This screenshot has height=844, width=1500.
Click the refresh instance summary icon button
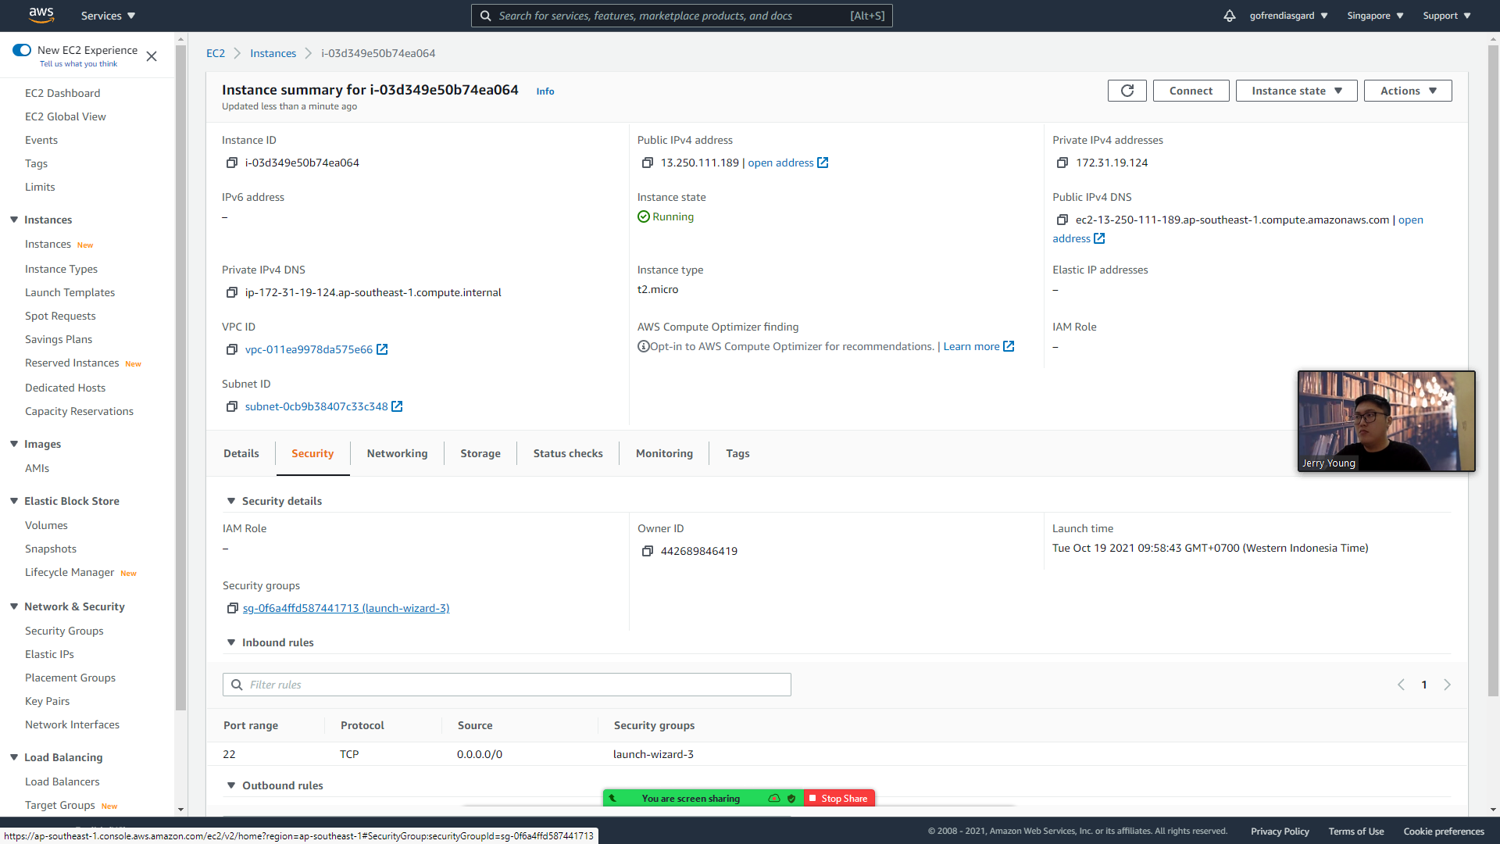coord(1127,91)
